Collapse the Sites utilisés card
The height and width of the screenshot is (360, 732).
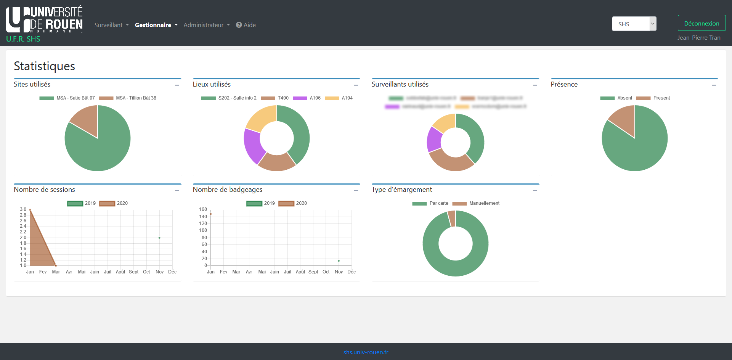(x=177, y=85)
